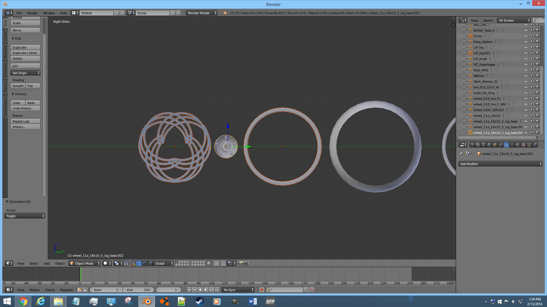The image size is (547, 307).
Task: Open the All Scenes outliner display dropdown
Action: click(x=514, y=20)
